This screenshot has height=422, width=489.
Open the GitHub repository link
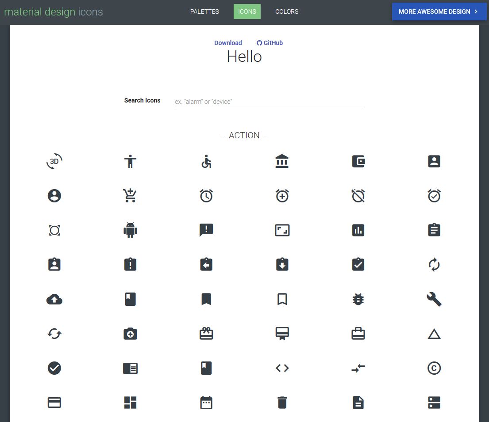270,43
